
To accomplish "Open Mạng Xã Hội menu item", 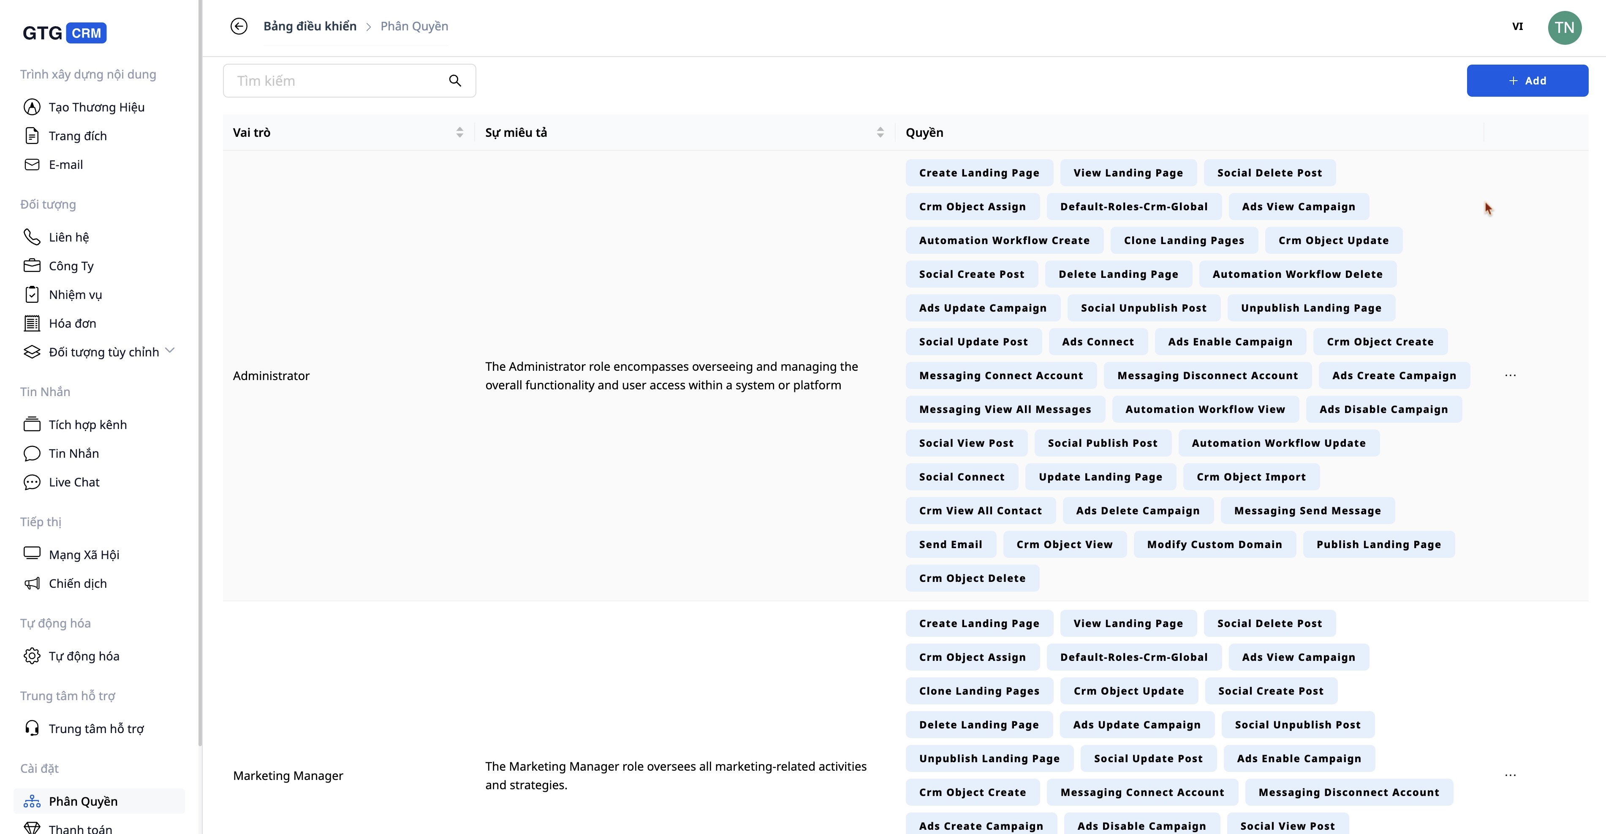I will coord(84,554).
